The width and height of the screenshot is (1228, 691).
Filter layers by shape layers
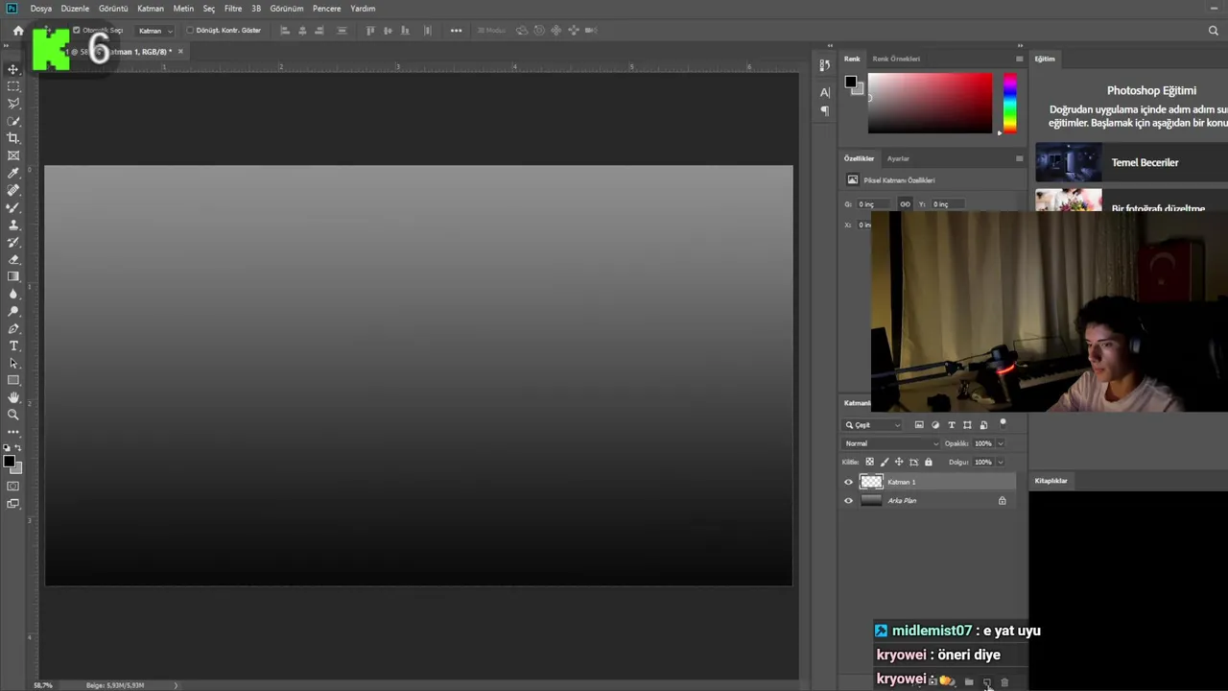[x=967, y=424]
